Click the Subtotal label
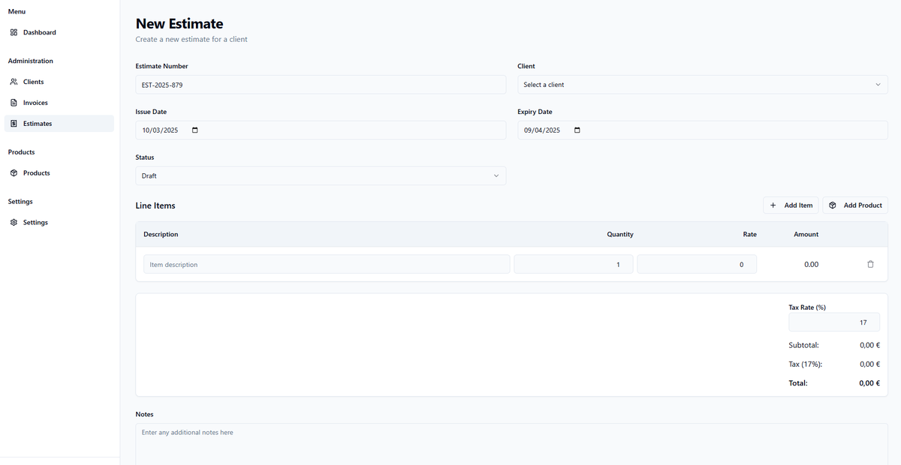901x465 pixels. 803,346
